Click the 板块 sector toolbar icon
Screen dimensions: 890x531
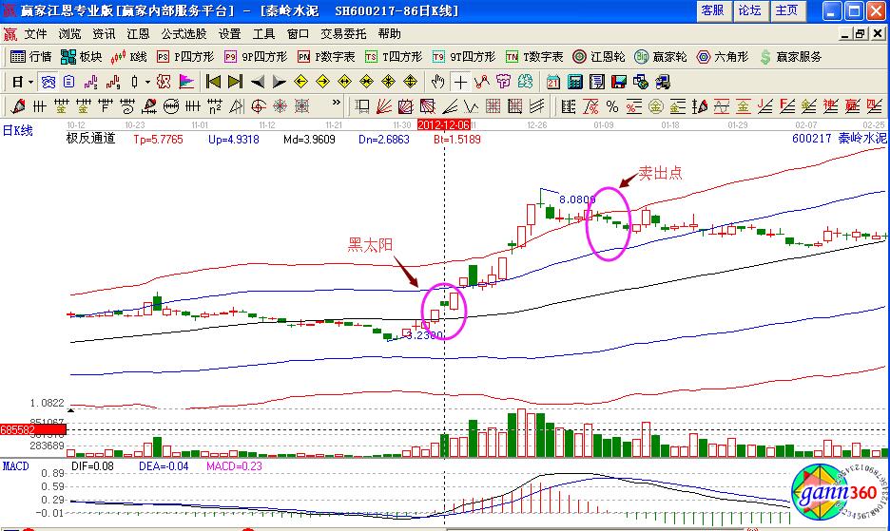(x=80, y=57)
